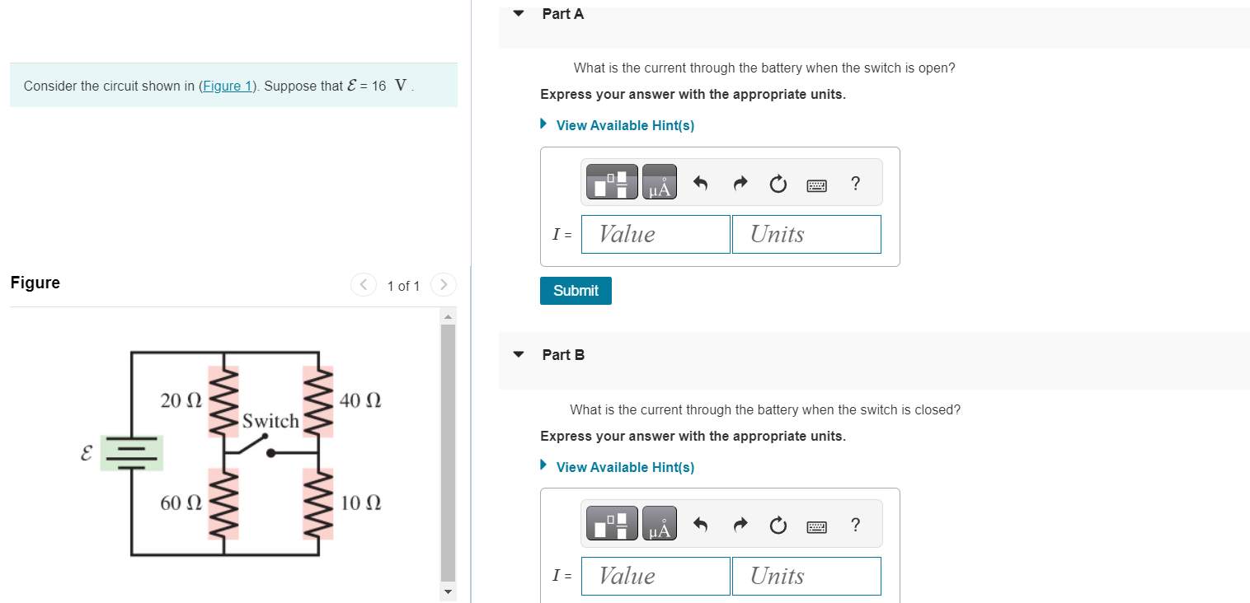This screenshot has width=1250, height=603.
Task: Undo the last entry in Part A toolbar
Action: click(700, 183)
